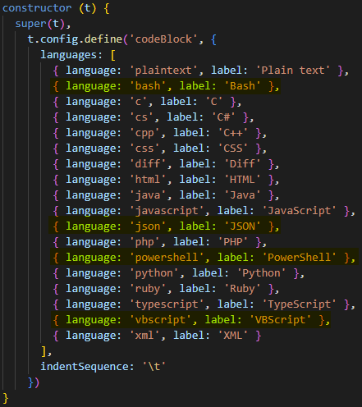Click the 'xml' language string
This screenshot has width=362, height=407.
point(144,336)
